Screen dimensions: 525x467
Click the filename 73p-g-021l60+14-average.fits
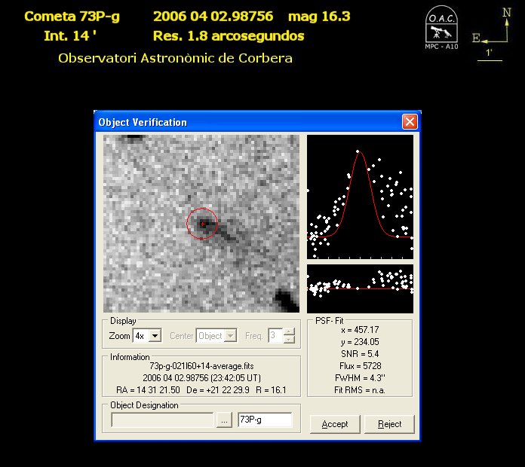tap(201, 366)
